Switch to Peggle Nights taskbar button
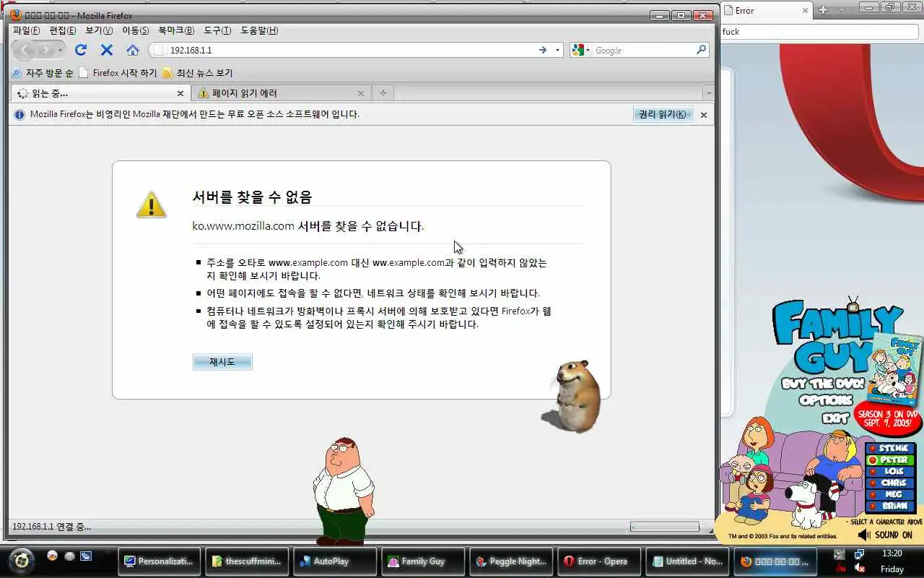This screenshot has width=924, height=578. 512,561
